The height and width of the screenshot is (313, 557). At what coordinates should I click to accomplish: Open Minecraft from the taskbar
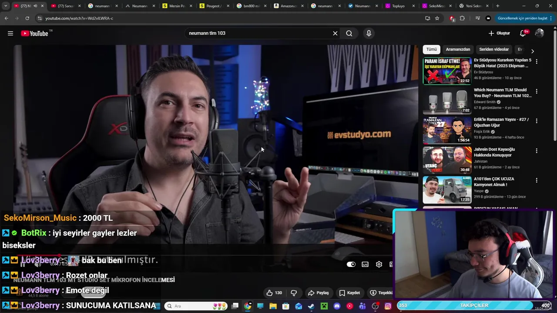point(324,306)
